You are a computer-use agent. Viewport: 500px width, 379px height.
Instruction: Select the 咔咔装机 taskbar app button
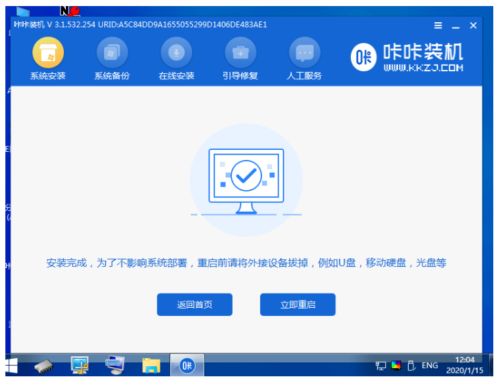[186, 366]
